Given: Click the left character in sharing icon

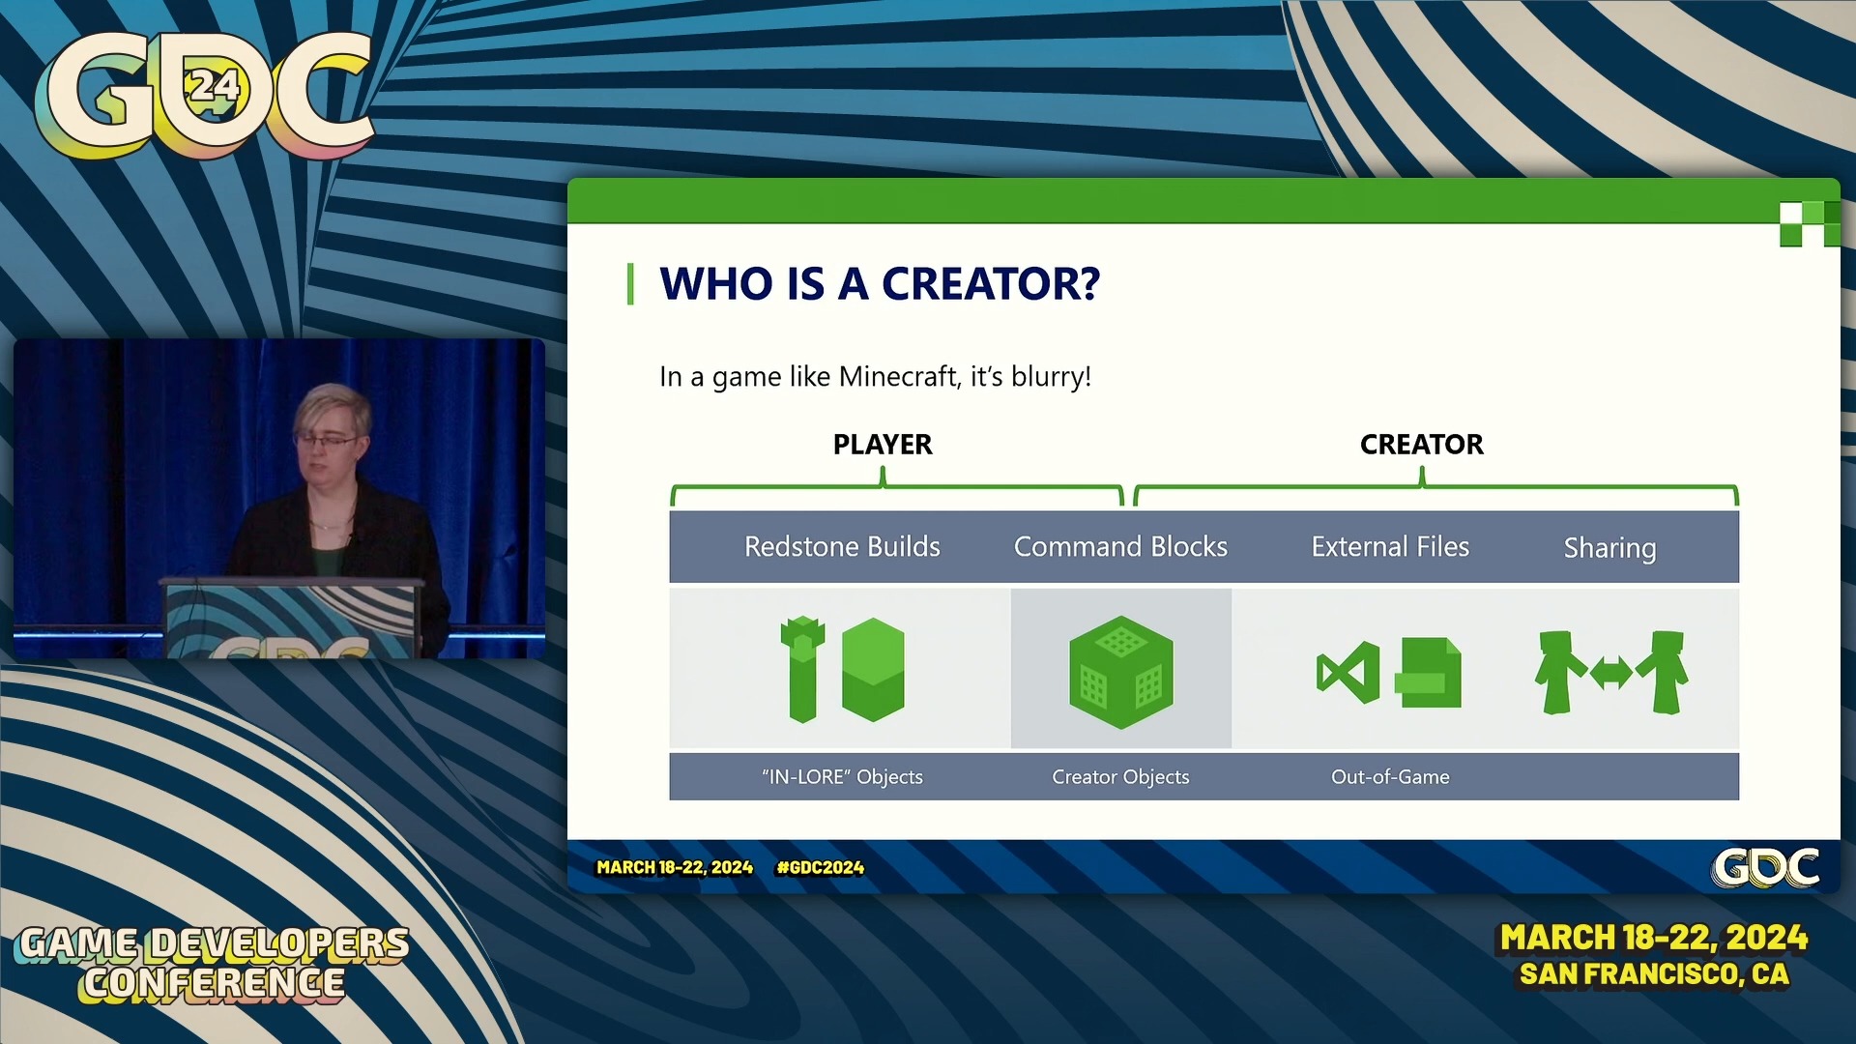Looking at the screenshot, I should click(x=1558, y=672).
